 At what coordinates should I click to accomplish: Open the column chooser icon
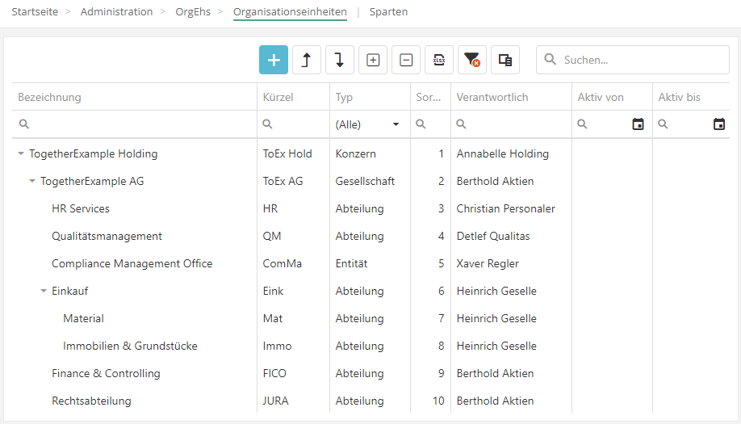point(505,60)
